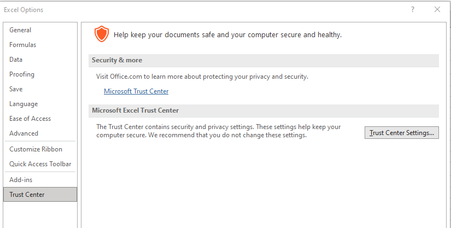
Task: Click the orange shield icon
Action: pos(101,34)
